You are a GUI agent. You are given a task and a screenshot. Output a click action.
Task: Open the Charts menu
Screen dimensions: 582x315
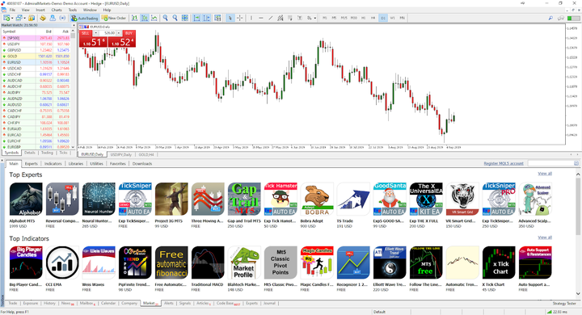(x=57, y=10)
